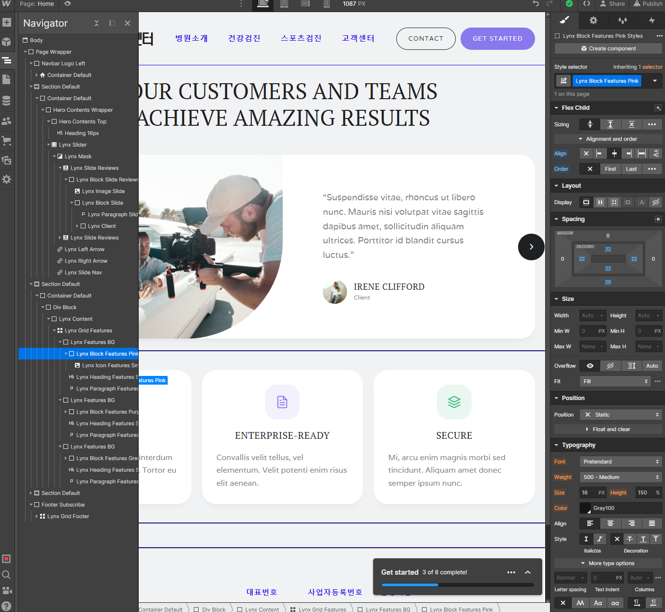
Task: Open the style selector dropdown arrow
Action: tap(655, 81)
